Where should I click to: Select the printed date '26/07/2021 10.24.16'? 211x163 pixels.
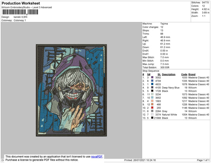(x=145, y=160)
